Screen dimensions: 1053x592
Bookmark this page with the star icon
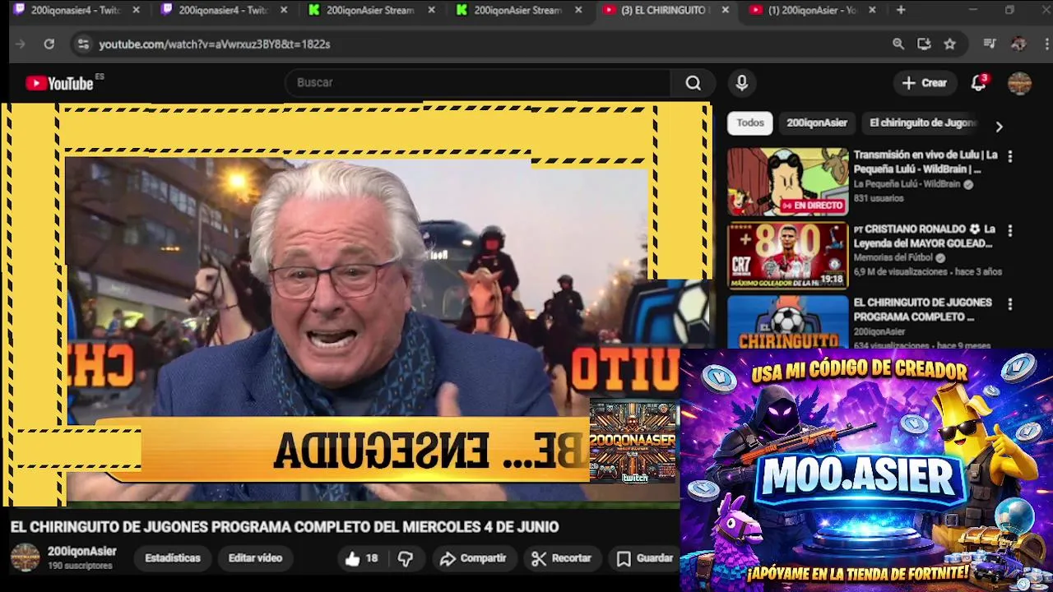(x=950, y=44)
